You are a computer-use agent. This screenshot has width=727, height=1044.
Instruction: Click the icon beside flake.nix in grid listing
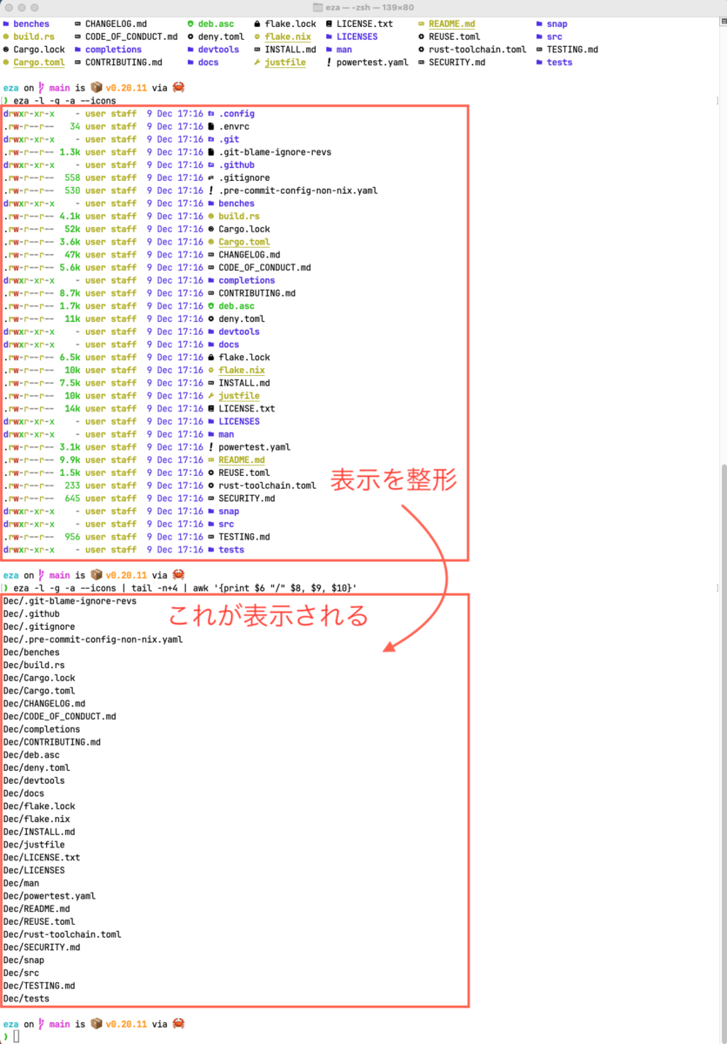click(x=257, y=37)
